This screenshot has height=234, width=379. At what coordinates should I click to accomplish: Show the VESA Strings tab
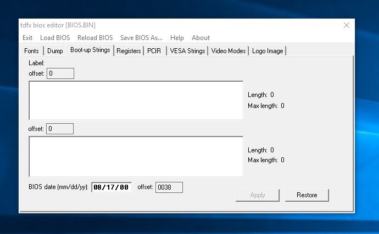[187, 51]
